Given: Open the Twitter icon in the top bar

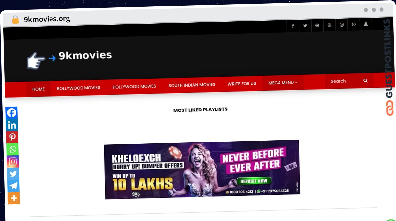Looking at the screenshot, I should pos(305,26).
